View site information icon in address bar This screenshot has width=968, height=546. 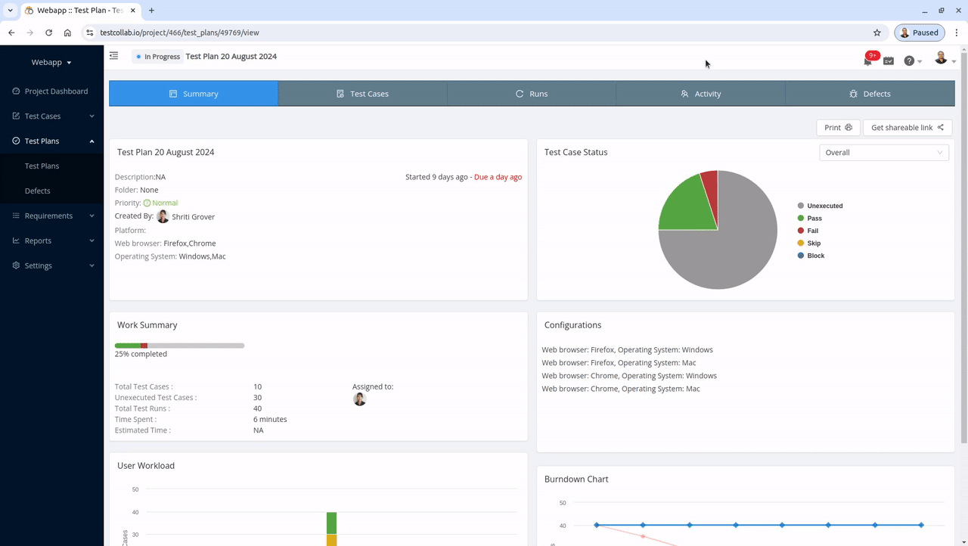(x=89, y=33)
